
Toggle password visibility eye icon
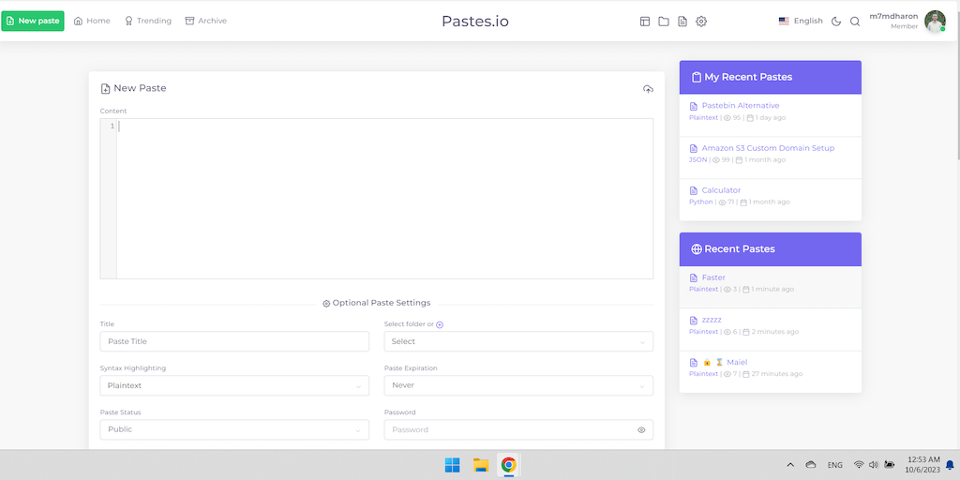[642, 429]
